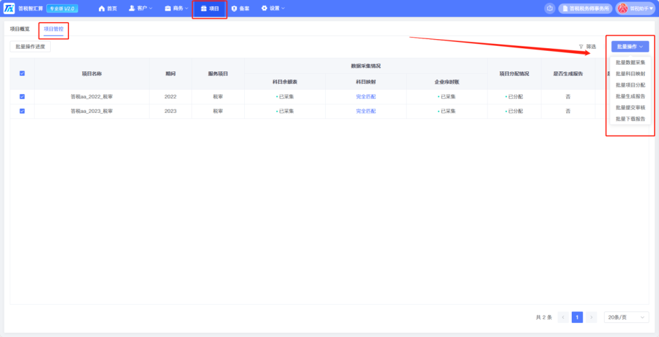Click the 共 2 条 total count text
Image resolution: width=659 pixels, height=337 pixels.
pyautogui.click(x=544, y=317)
